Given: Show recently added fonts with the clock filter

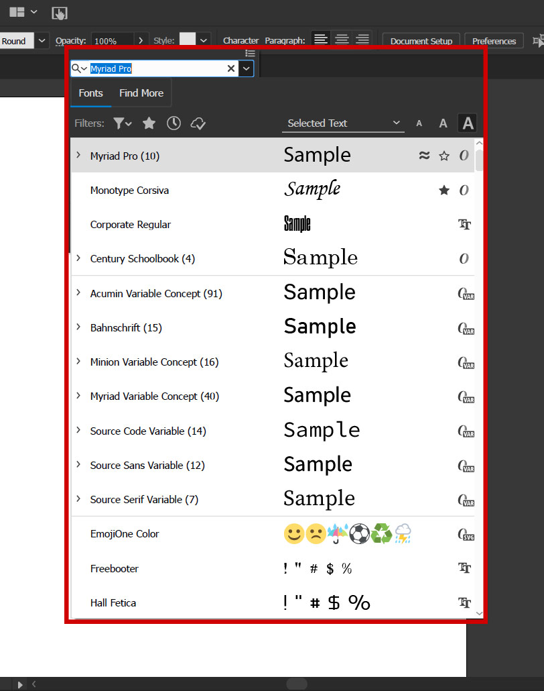Looking at the screenshot, I should point(174,123).
